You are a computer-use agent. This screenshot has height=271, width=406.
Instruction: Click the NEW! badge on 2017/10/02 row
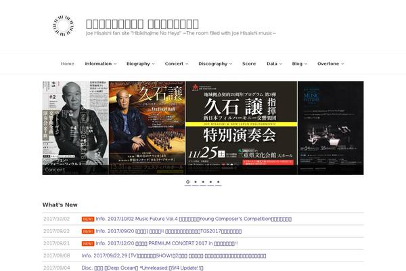pos(88,219)
